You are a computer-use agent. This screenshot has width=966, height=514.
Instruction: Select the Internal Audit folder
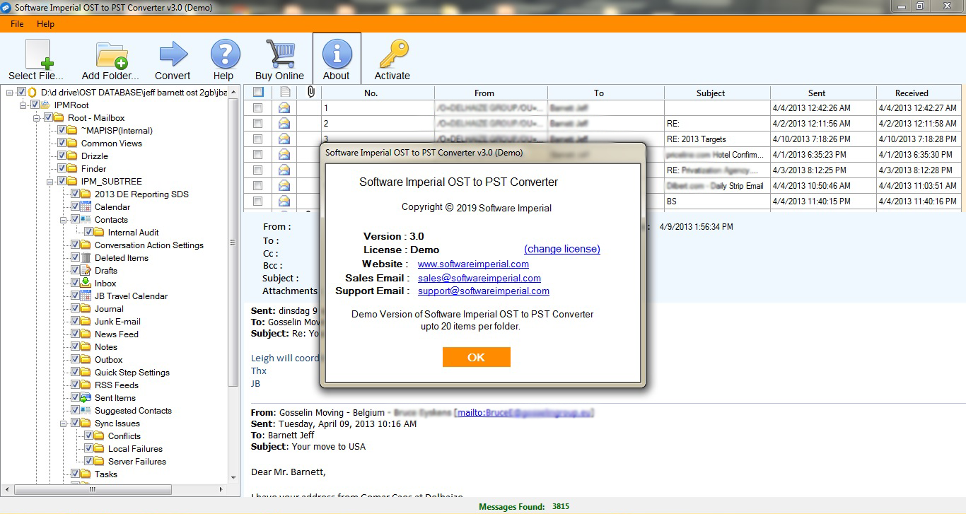[133, 233]
